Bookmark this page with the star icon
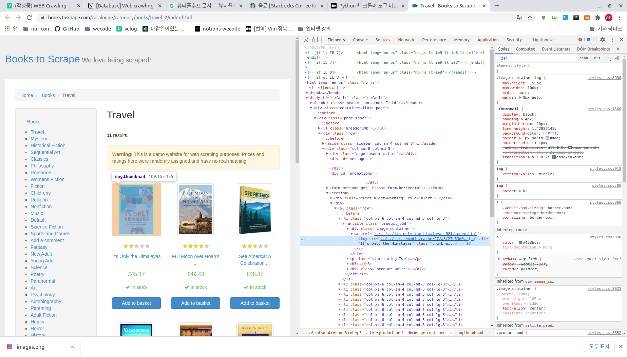627x357 pixels. pos(530,18)
